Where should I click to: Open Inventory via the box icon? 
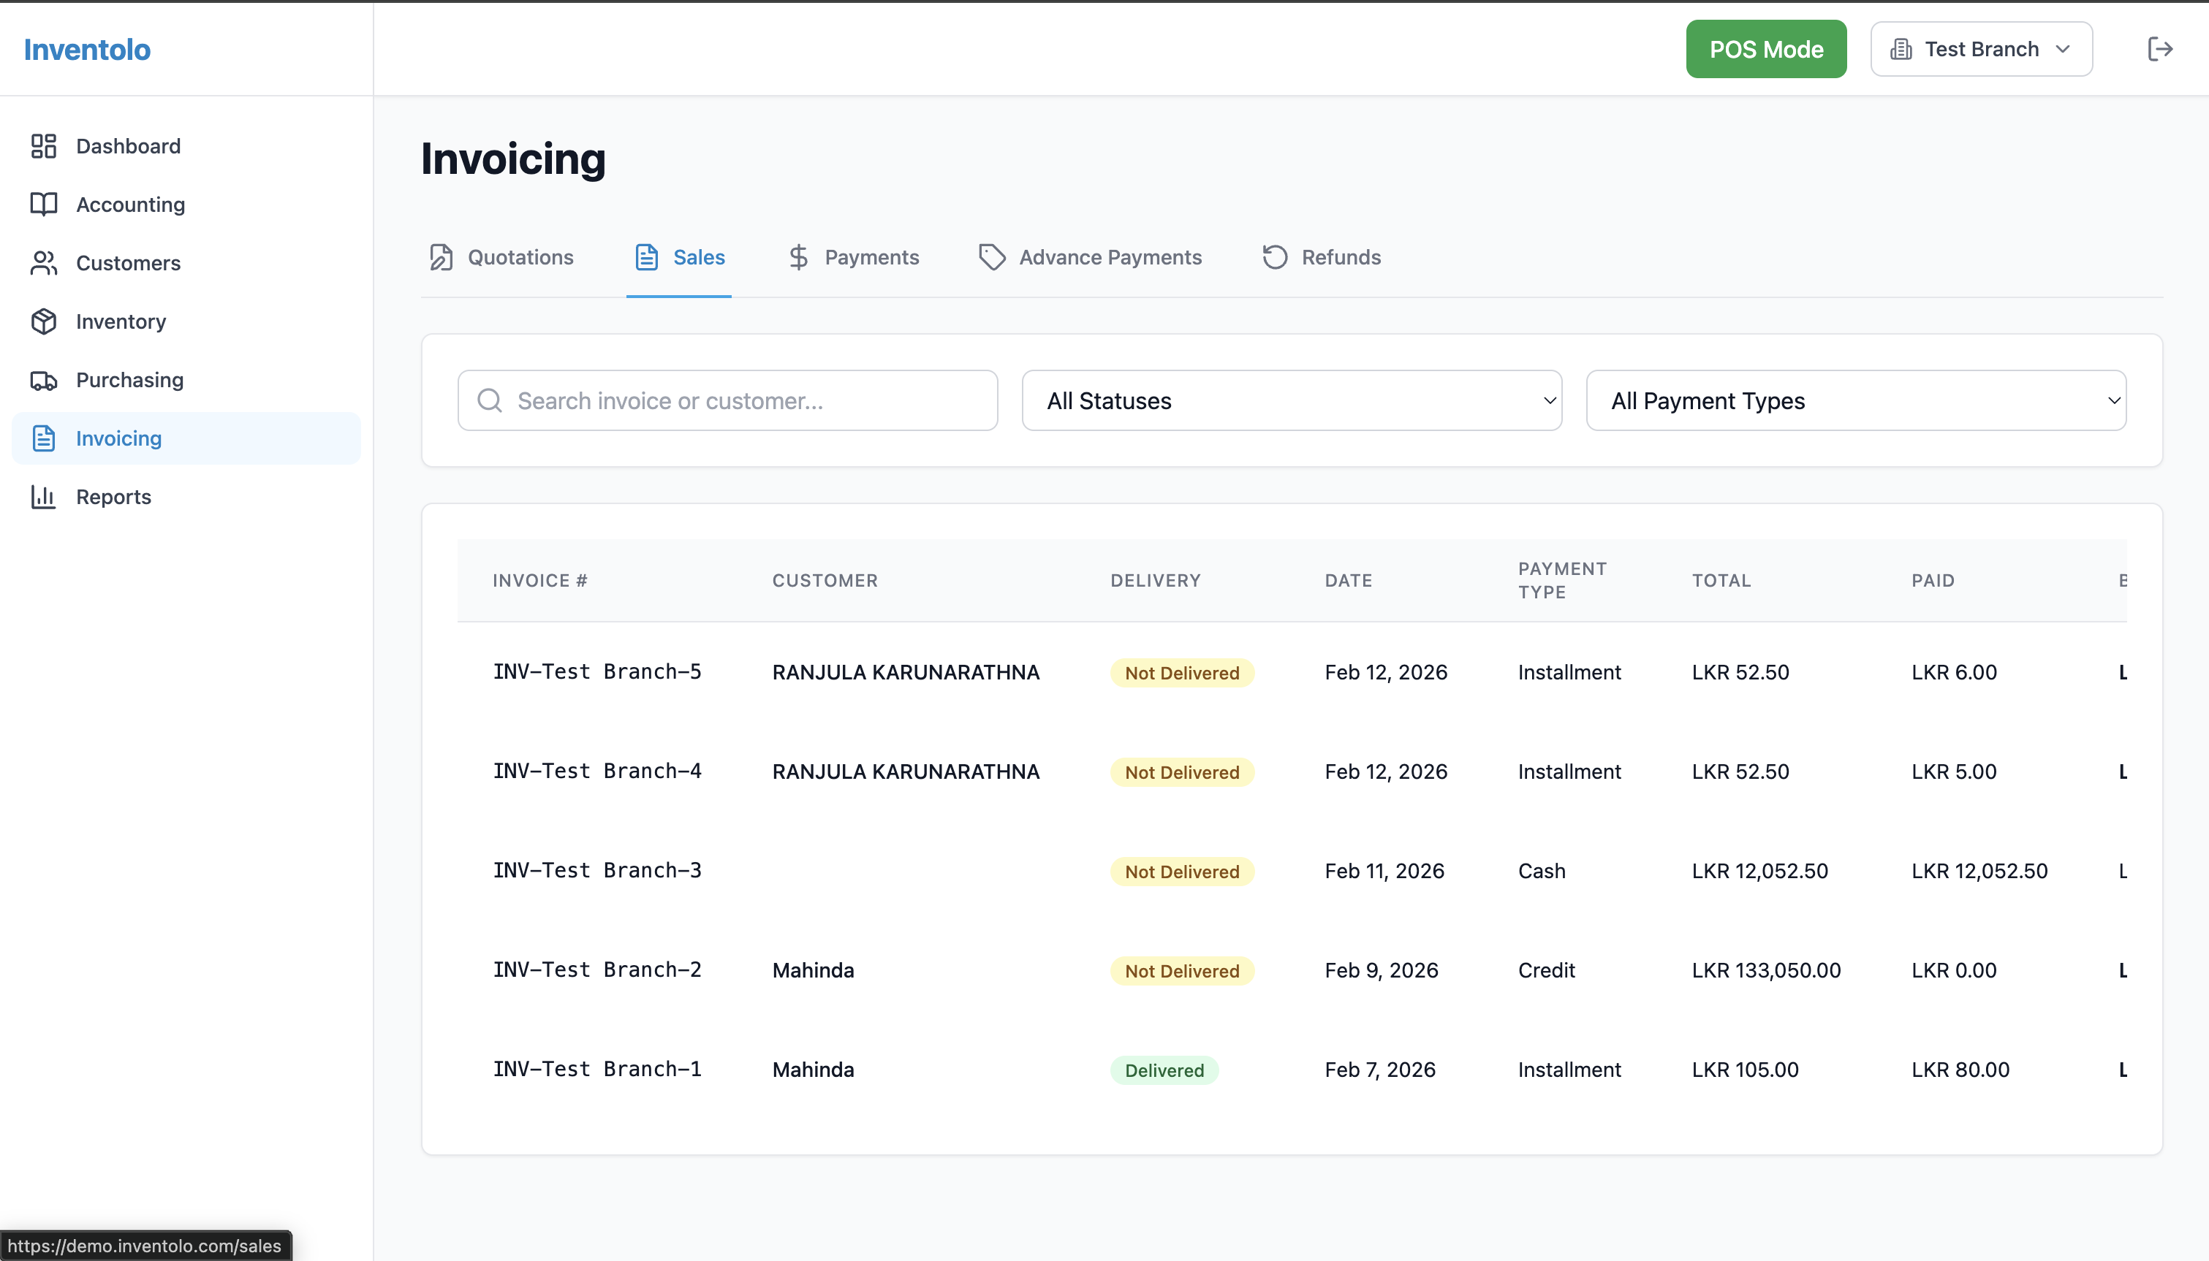pyautogui.click(x=43, y=321)
